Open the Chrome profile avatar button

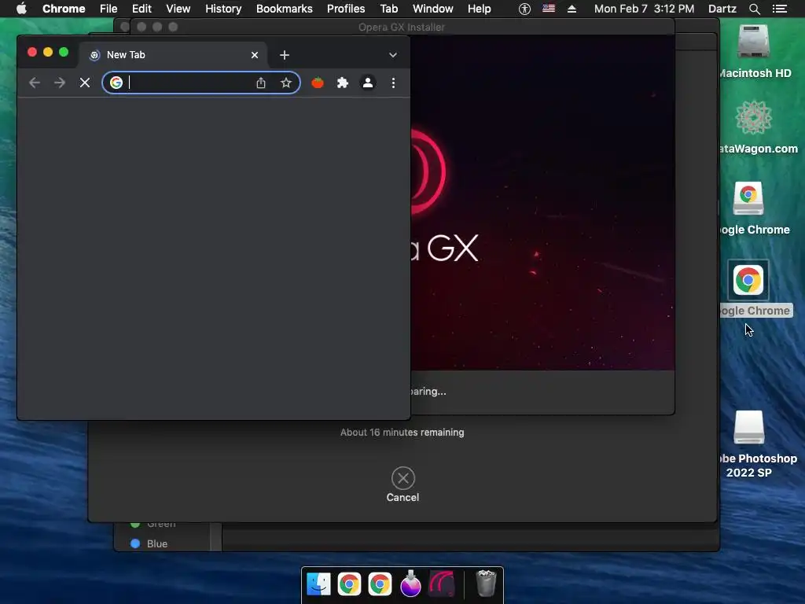pos(368,83)
